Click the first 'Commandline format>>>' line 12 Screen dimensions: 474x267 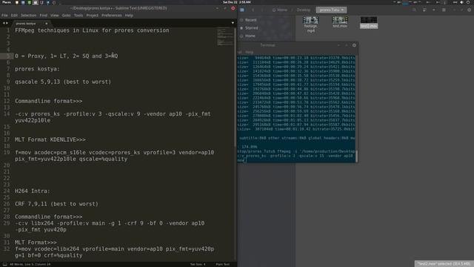click(48, 101)
